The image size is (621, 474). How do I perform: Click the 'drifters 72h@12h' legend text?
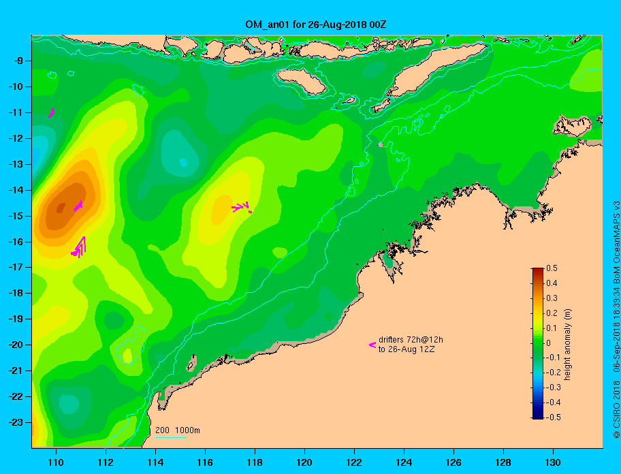click(x=411, y=340)
